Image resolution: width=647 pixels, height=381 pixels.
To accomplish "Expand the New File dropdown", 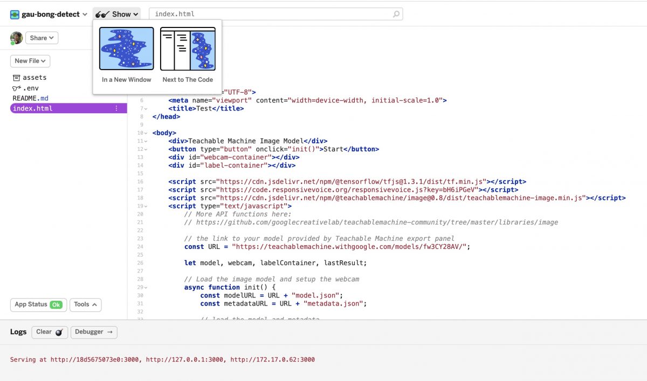I will click(30, 61).
